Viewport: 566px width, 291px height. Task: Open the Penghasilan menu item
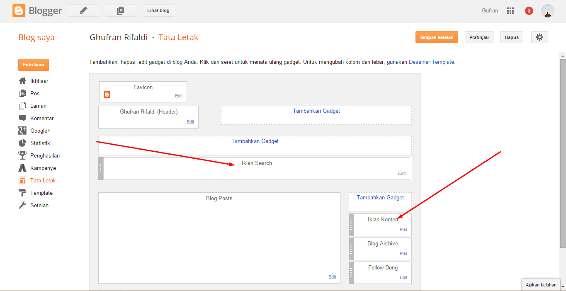pos(45,155)
